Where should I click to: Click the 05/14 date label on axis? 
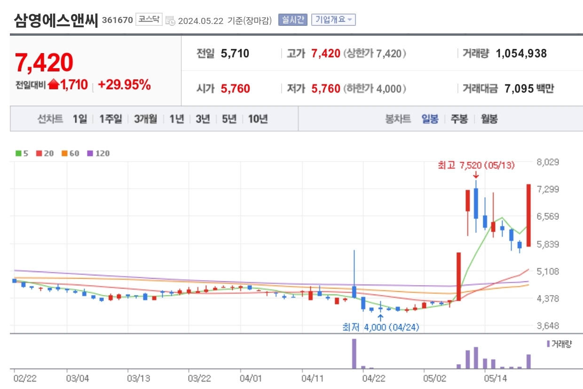(495, 378)
